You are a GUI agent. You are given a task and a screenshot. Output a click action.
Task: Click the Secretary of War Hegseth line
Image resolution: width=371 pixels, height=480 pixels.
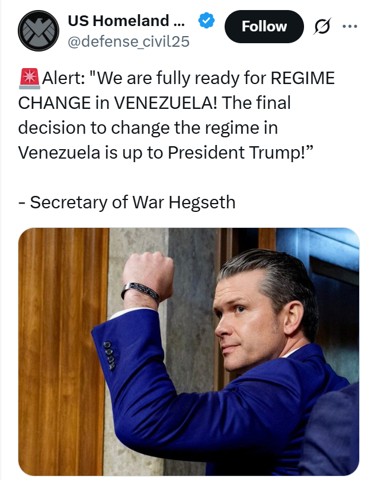coord(127,202)
